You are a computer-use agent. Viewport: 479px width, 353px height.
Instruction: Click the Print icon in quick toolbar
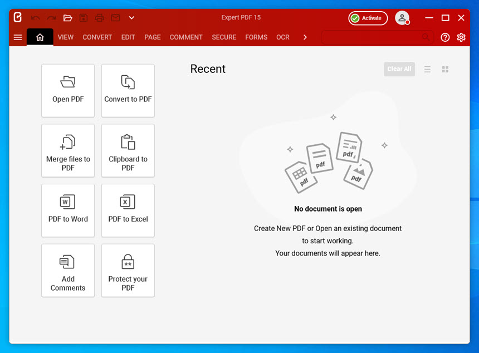(x=99, y=18)
